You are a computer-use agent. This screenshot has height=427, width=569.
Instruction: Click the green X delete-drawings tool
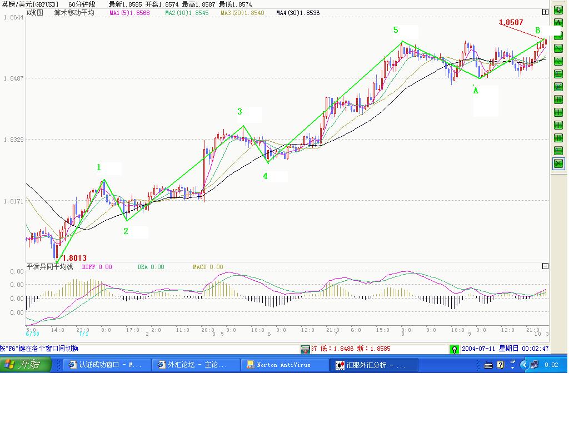(x=558, y=163)
